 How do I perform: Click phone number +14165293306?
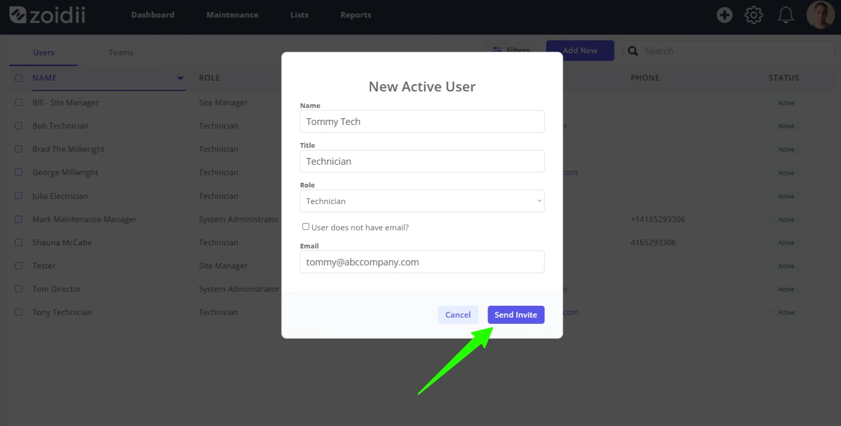[x=658, y=219]
